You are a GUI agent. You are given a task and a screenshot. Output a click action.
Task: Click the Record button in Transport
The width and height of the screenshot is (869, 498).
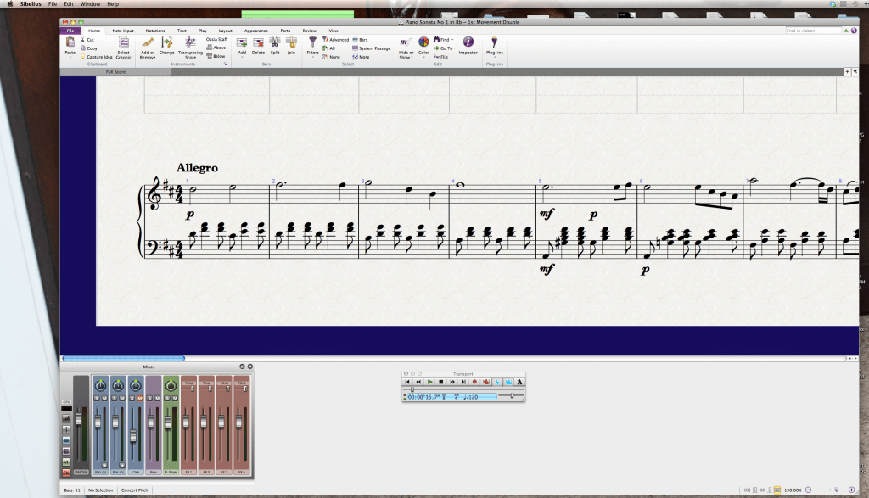(474, 382)
